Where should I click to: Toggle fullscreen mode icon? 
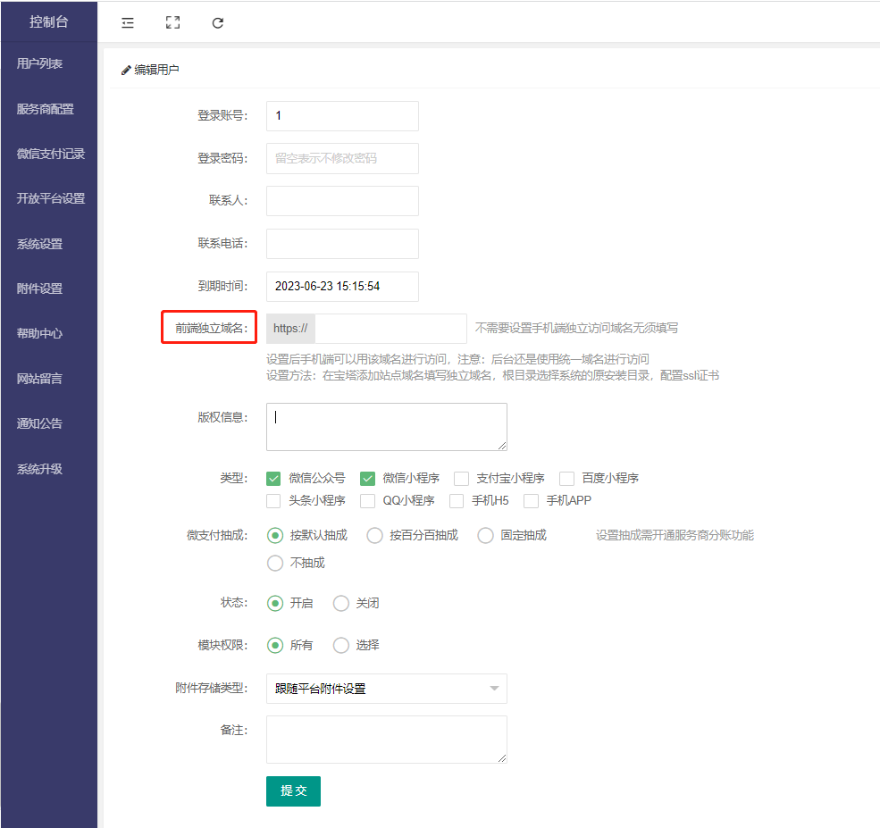tap(173, 23)
